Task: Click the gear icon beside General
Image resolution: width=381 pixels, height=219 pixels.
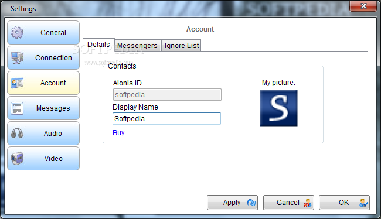Action: tap(17, 33)
